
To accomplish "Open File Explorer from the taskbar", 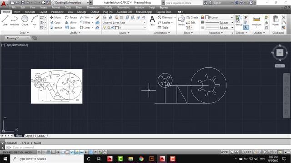I will 130,159.
